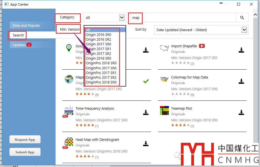This screenshot has height=167, width=260.
Task: Click the Time-Frequency Analysis app icon
Action: 69,110
